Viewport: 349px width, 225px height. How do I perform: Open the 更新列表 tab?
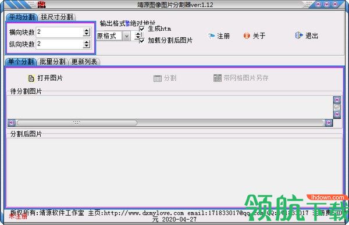[84, 62]
